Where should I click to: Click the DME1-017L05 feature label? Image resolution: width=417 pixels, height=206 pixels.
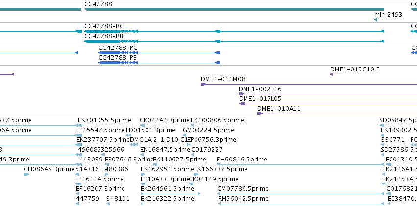[260, 99]
